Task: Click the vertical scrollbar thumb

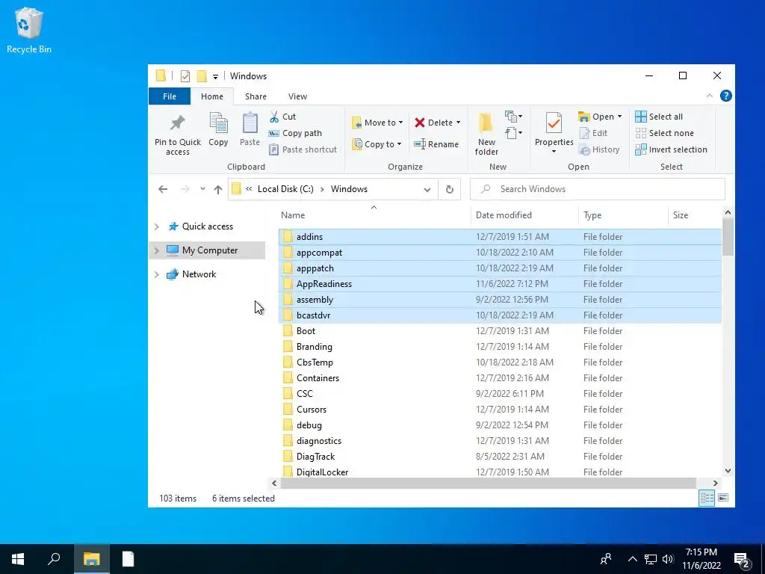Action: [728, 237]
